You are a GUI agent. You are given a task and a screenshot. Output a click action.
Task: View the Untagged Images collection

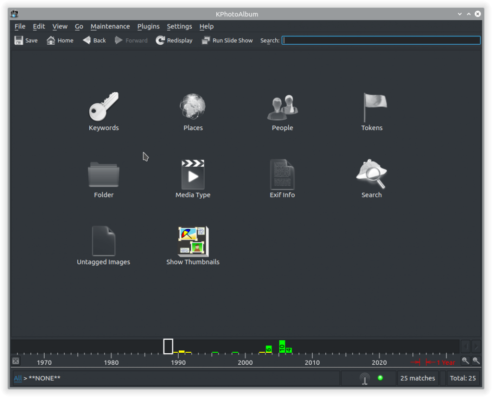pos(103,240)
